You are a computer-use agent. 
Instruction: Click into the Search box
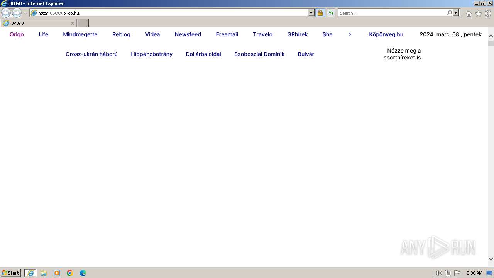(392, 13)
